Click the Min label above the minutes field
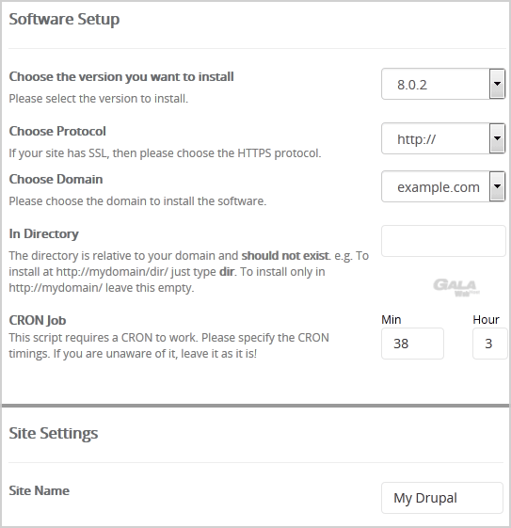 391,320
